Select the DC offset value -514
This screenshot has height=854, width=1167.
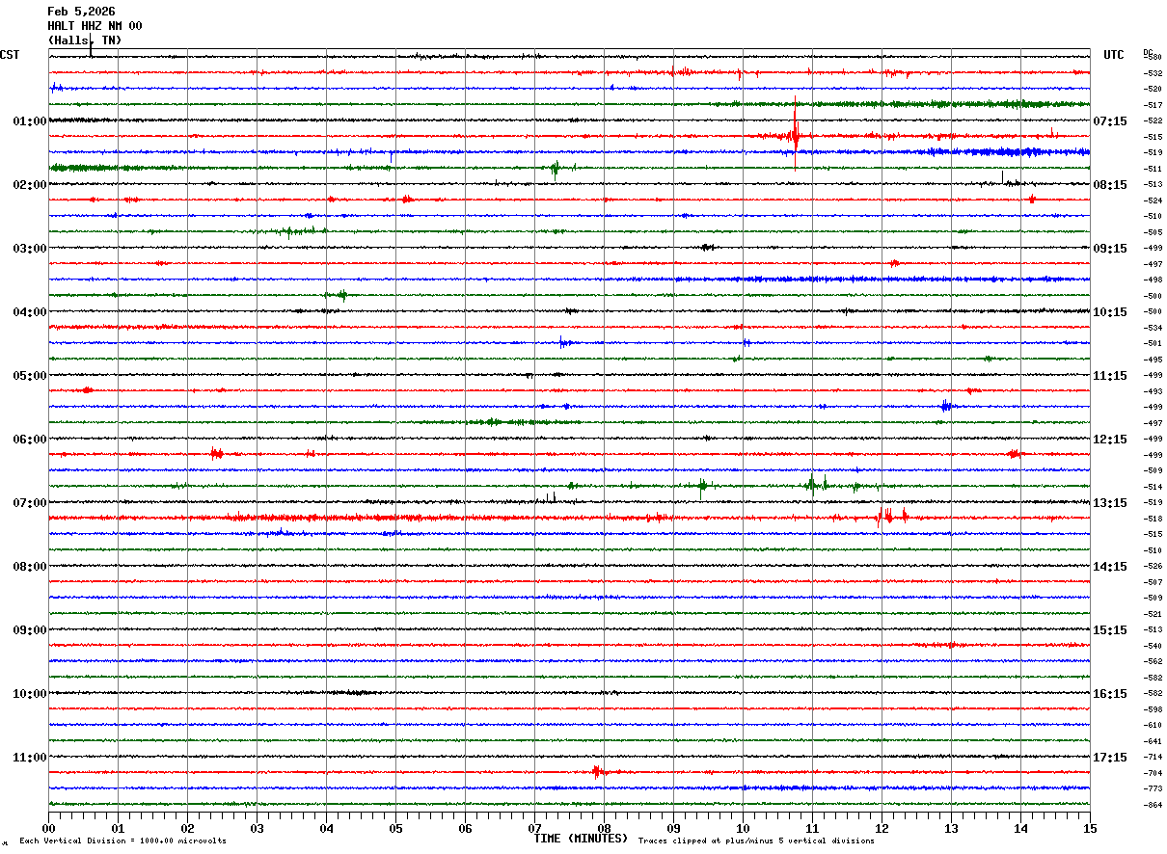coord(1153,487)
